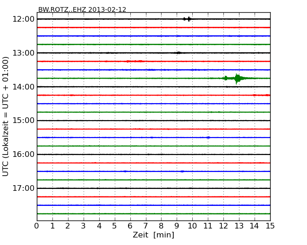This screenshot has height=245, width=307.
Task: Click the red burst on the 13:15 trace
Action: click(x=135, y=61)
